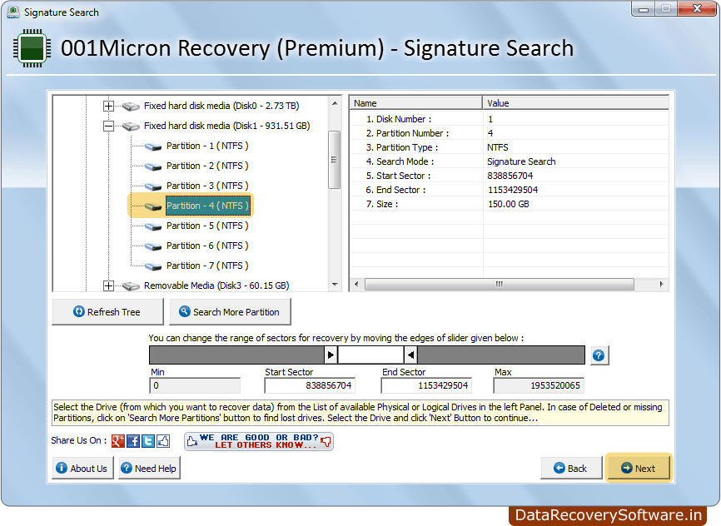721x526 pixels.
Task: Click the Partition - 2 drive icon
Action: tap(153, 166)
